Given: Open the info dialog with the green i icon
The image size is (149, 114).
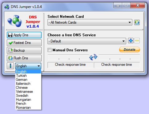Looking at the screenshot, I should click(10, 66).
